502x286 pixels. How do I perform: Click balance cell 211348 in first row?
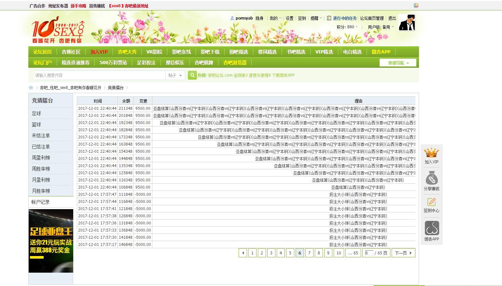tap(126, 108)
